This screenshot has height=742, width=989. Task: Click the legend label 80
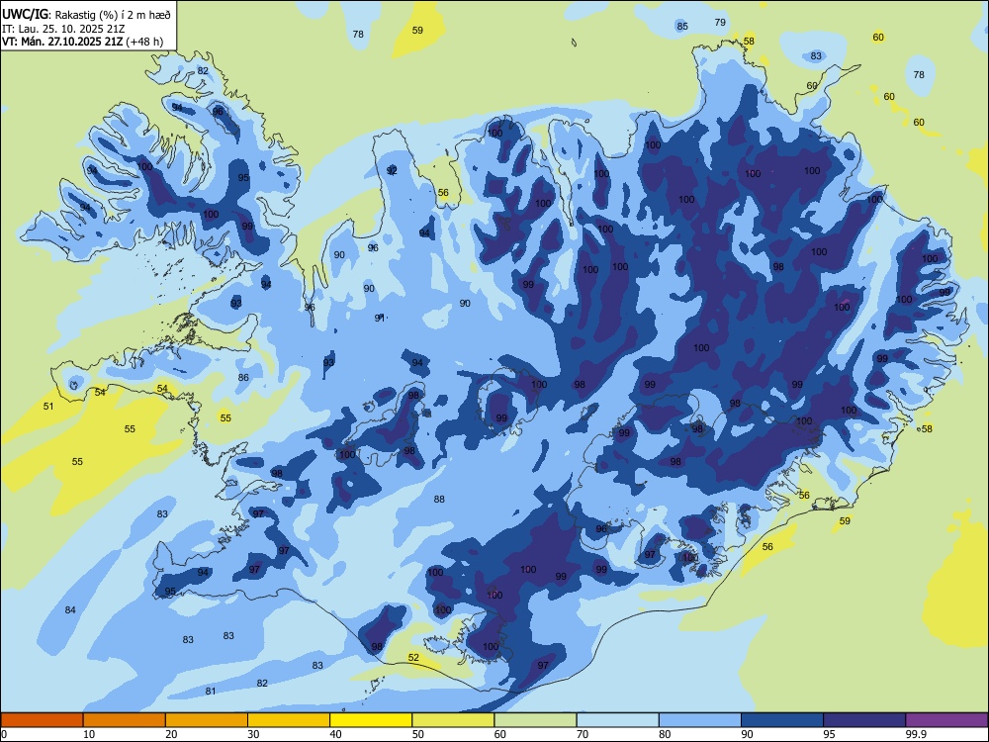[666, 734]
